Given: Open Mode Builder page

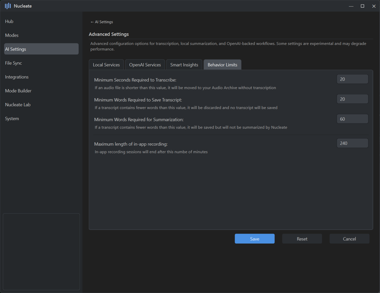Looking at the screenshot, I should [x=18, y=91].
